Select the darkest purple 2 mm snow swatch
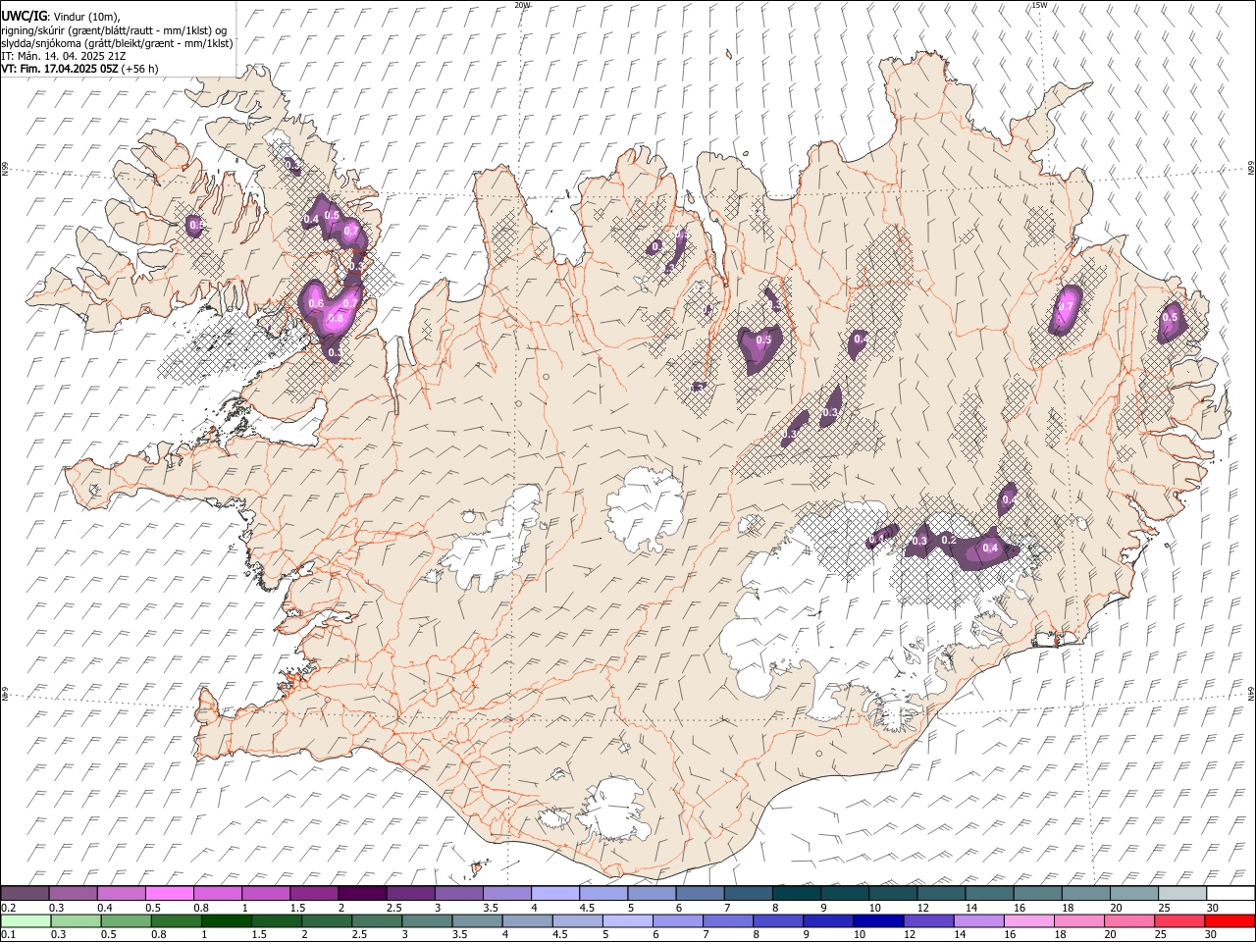The image size is (1256, 942). (362, 893)
